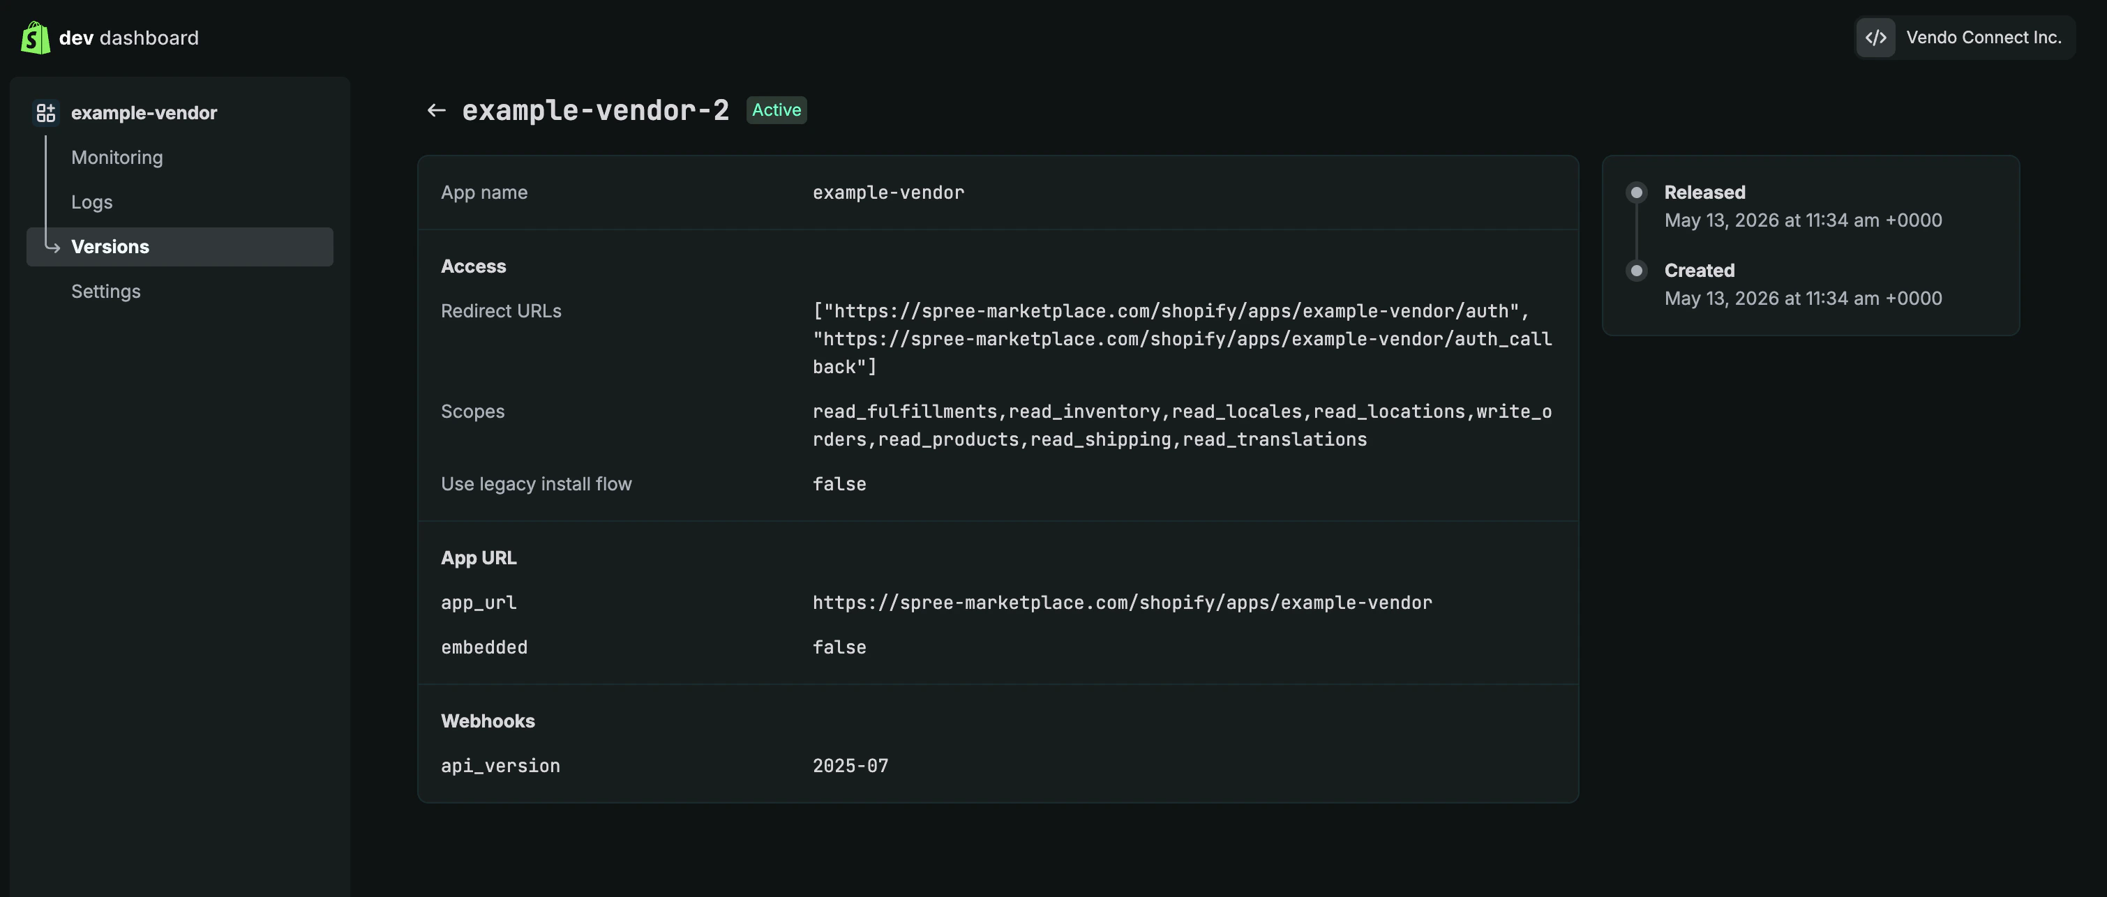Select the Versions sidebar item
Viewport: 2107px width, 897px height.
tap(180, 247)
